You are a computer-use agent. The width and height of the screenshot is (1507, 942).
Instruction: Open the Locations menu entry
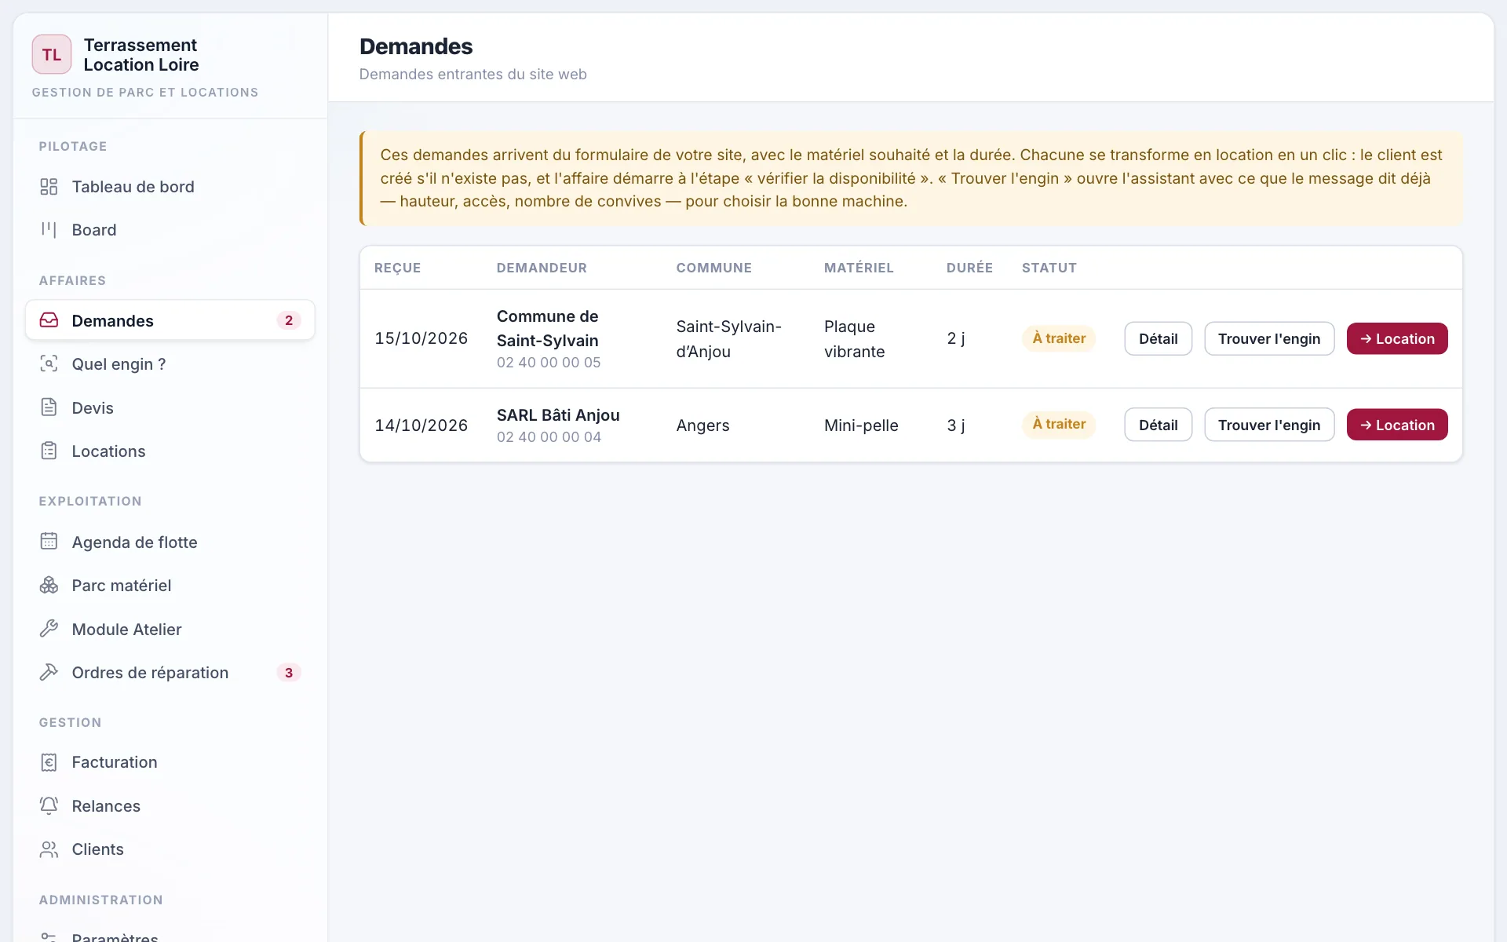pyautogui.click(x=170, y=451)
